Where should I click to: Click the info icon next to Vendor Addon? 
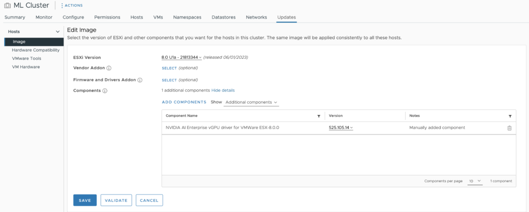[109, 68]
